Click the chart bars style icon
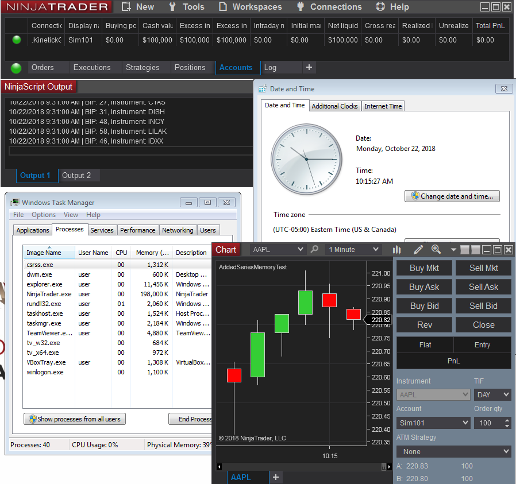The height and width of the screenshot is (484, 516). 396,250
